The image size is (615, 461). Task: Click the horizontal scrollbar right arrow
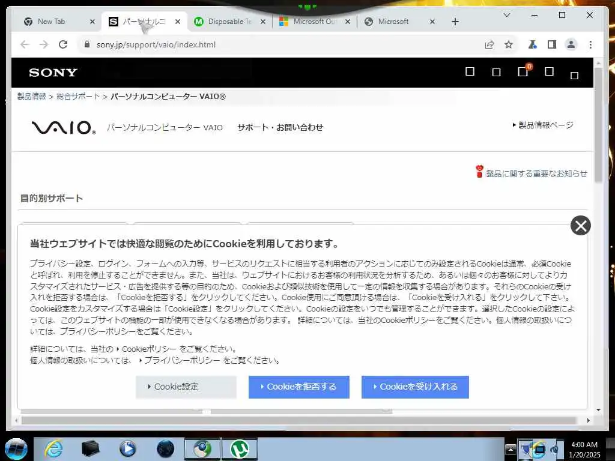(588, 420)
